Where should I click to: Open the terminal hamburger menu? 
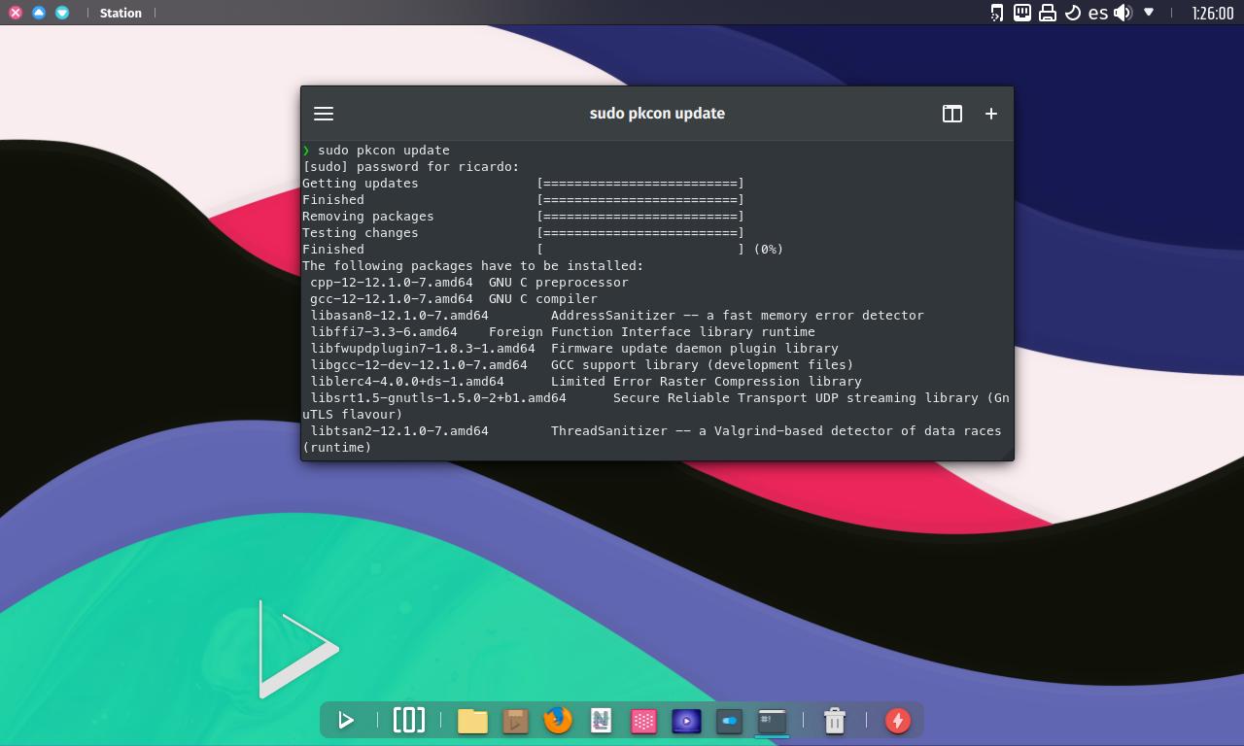point(324,114)
